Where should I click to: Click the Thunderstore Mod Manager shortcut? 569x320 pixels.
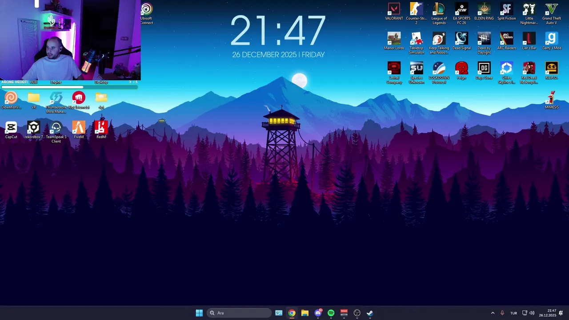(56, 102)
